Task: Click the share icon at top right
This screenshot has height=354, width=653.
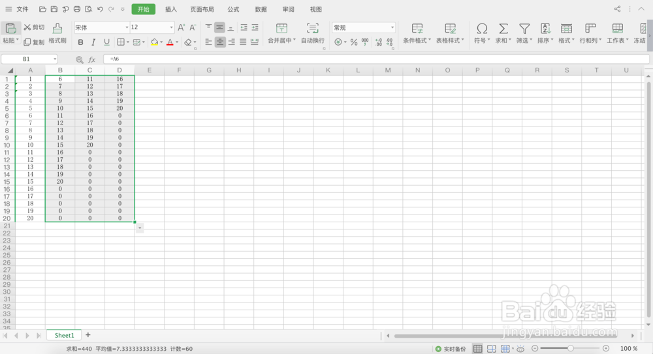Action: [x=617, y=8]
